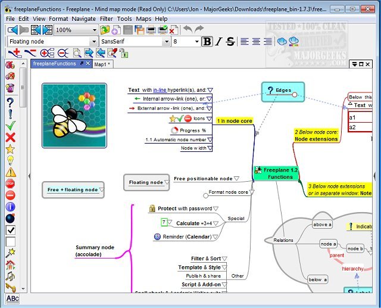The width and height of the screenshot is (381, 308).
Task: Toggle the ABC spell check button
Action: [13, 298]
